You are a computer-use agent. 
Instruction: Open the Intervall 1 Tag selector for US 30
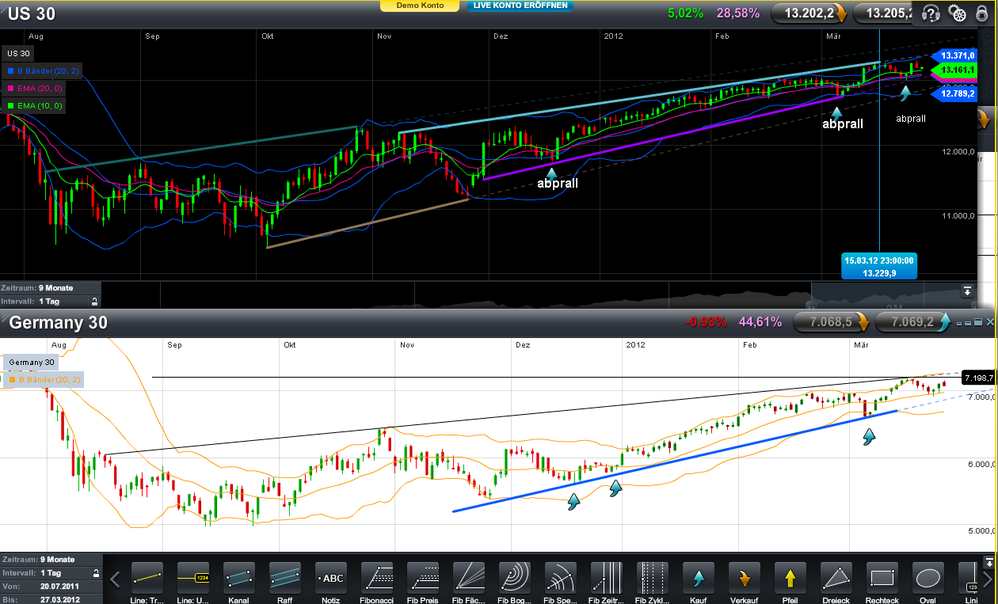coord(44,302)
